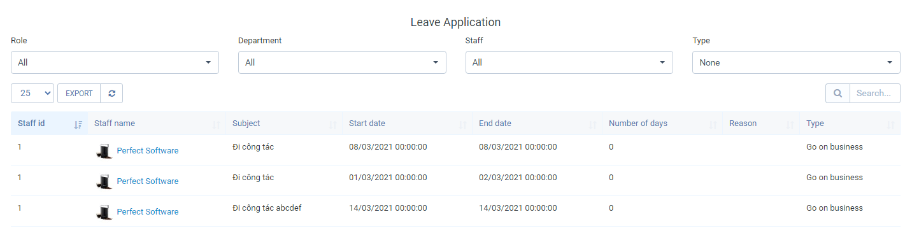Click staff avatar thumbnail in second row
Viewport: 912px width, 240px height.
click(x=104, y=181)
